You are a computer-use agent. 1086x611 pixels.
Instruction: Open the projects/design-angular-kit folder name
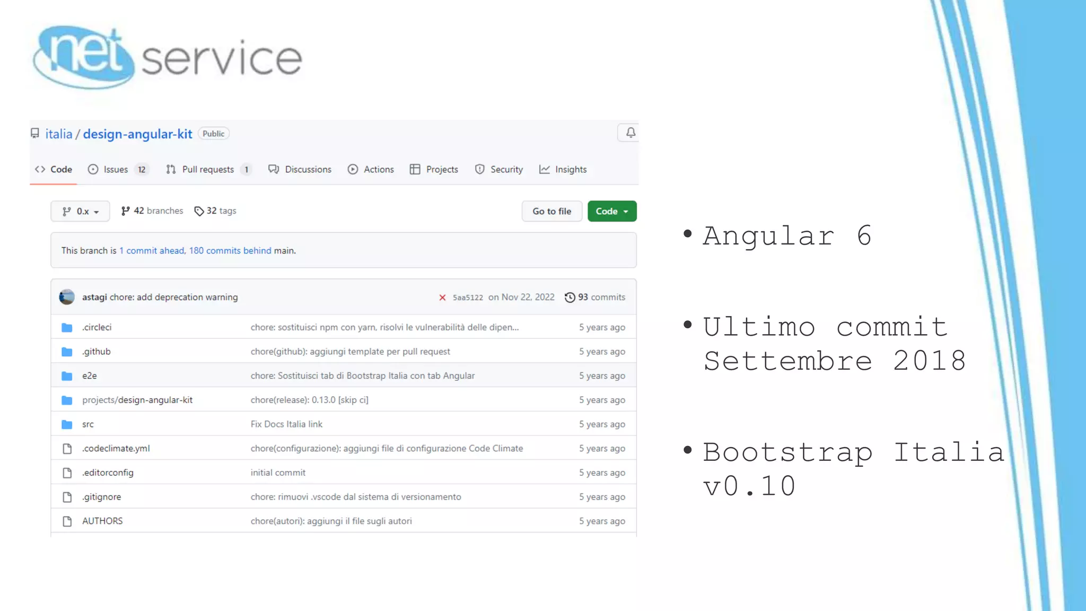137,400
